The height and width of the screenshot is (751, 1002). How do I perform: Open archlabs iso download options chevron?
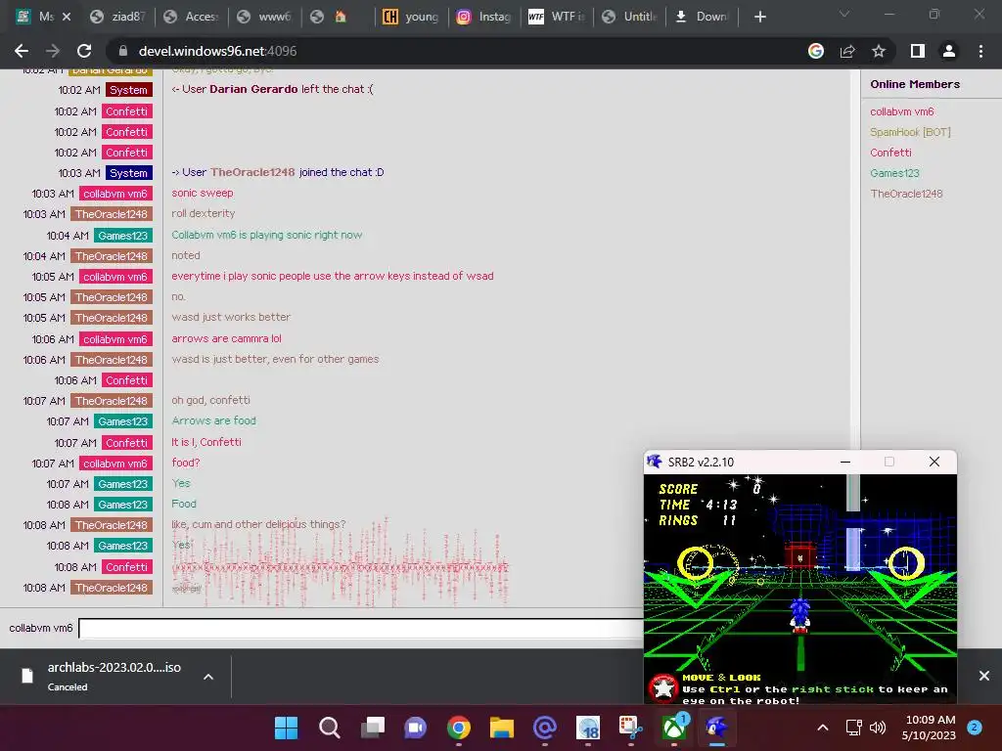tap(208, 677)
